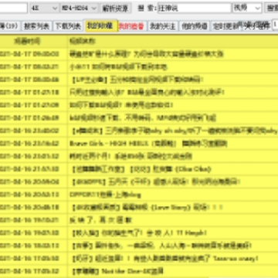Screen dimensions: 278x278
Task: Select the row containing why oh why
Action: pyautogui.click(x=139, y=131)
